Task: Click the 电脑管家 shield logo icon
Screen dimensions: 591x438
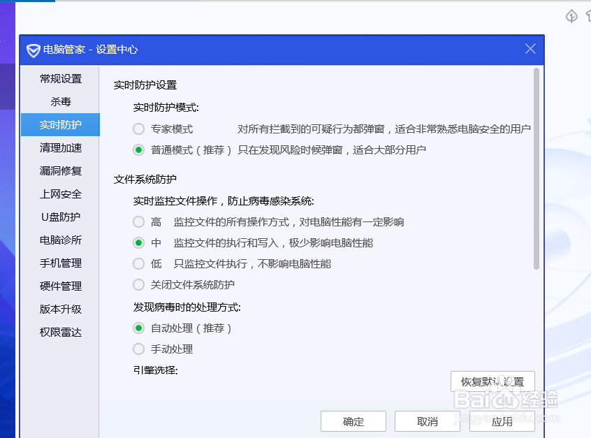Action: 33,50
